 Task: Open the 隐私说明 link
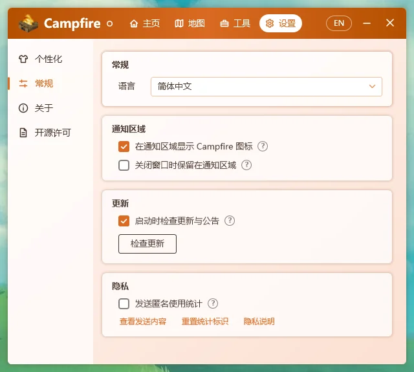click(259, 322)
